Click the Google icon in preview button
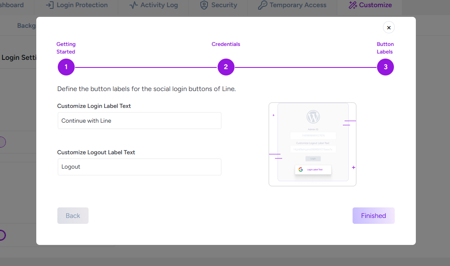Viewport: 450px width, 266px height. point(301,169)
